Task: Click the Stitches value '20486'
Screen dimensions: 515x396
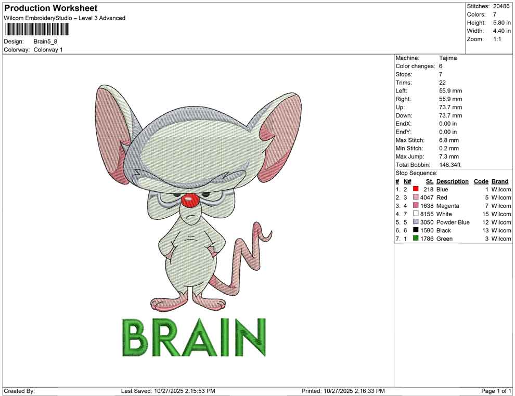Action: point(501,6)
